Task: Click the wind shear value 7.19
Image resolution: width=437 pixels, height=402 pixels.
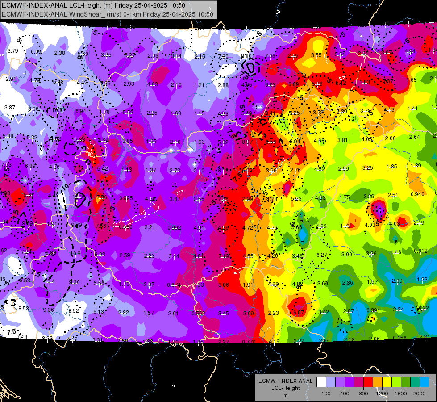Action: pos(224,256)
